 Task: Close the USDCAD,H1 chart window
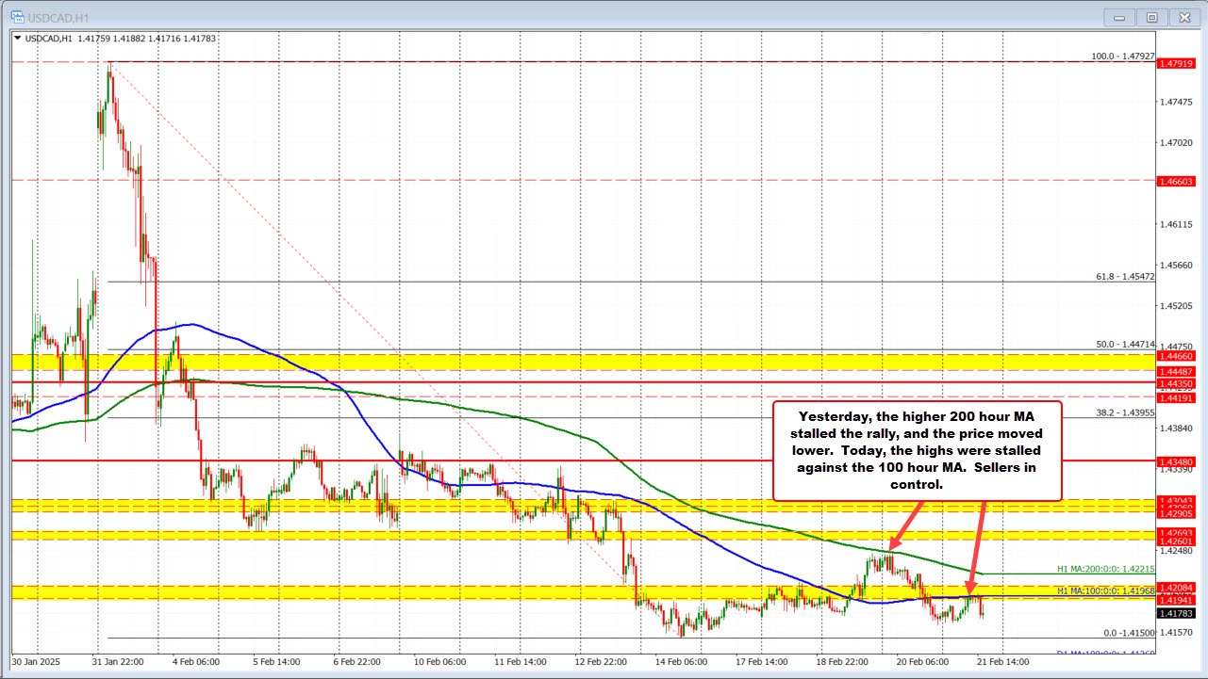point(1182,17)
